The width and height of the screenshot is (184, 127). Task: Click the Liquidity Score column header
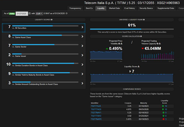coord(164,102)
